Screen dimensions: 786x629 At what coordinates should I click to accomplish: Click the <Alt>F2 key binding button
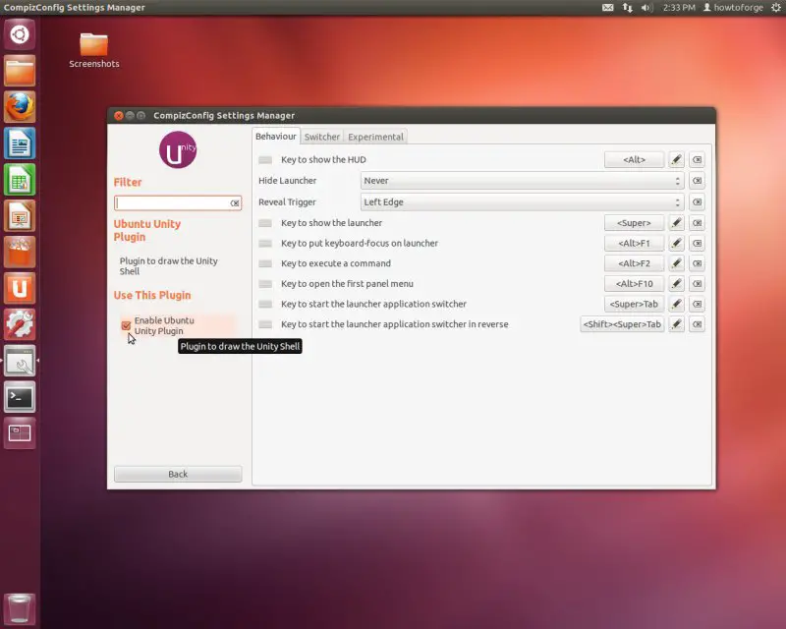[x=634, y=263]
